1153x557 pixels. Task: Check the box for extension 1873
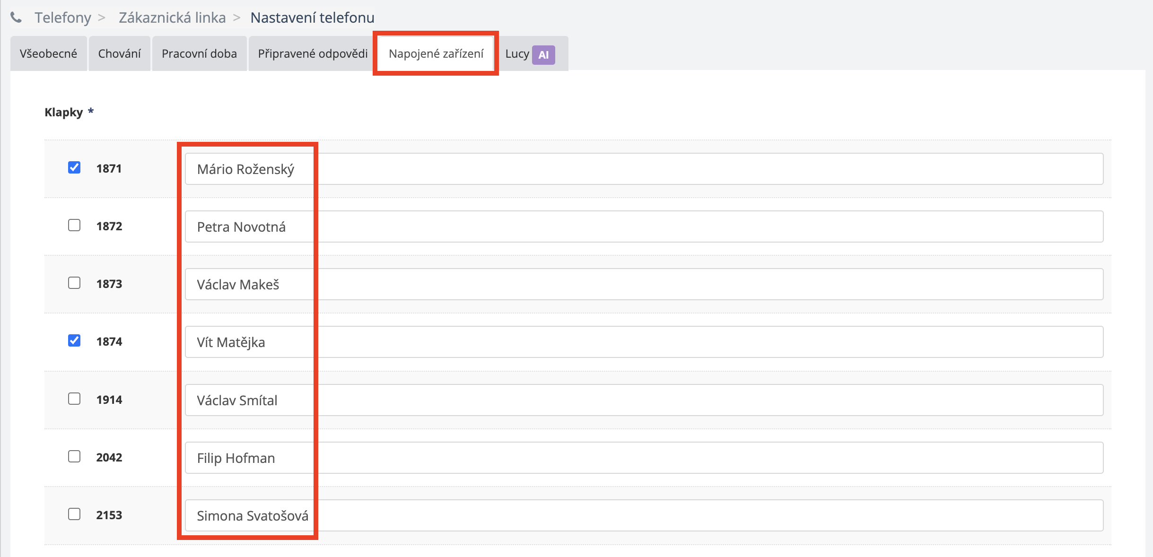point(74,283)
